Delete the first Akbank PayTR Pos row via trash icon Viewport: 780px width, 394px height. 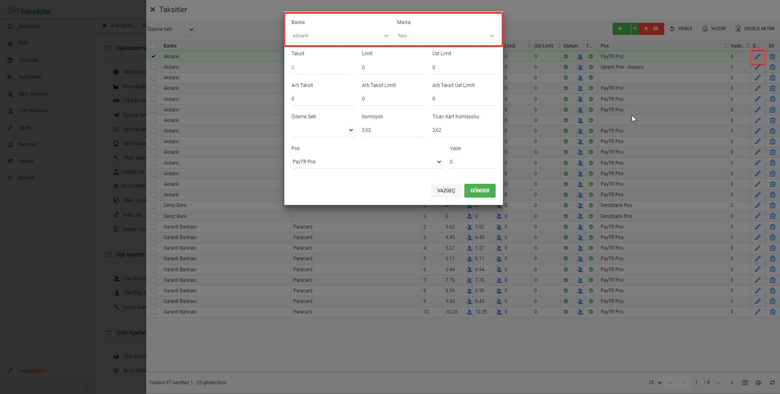(772, 57)
